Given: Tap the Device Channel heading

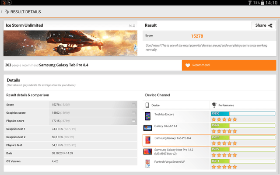Looking at the screenshot, I should (157, 95).
